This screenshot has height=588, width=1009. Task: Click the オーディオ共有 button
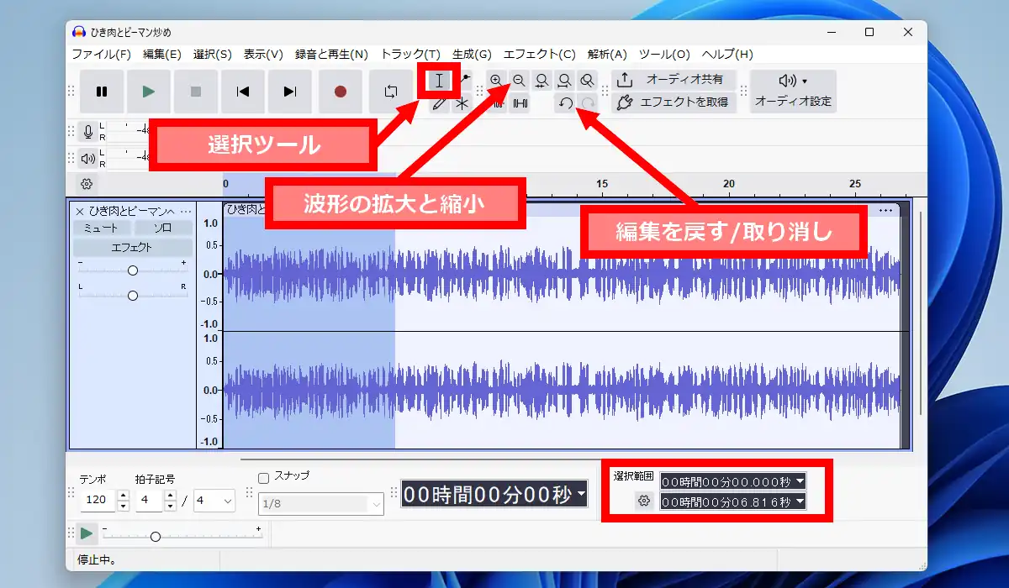click(673, 80)
